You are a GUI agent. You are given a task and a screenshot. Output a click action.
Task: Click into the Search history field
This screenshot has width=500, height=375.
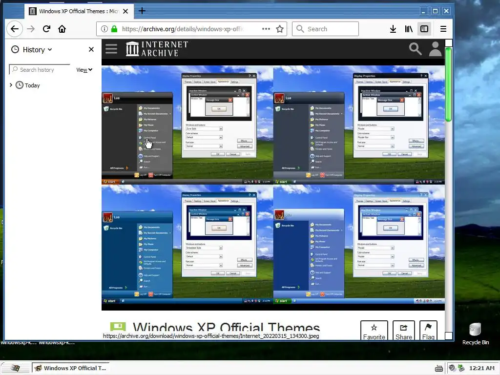point(40,69)
